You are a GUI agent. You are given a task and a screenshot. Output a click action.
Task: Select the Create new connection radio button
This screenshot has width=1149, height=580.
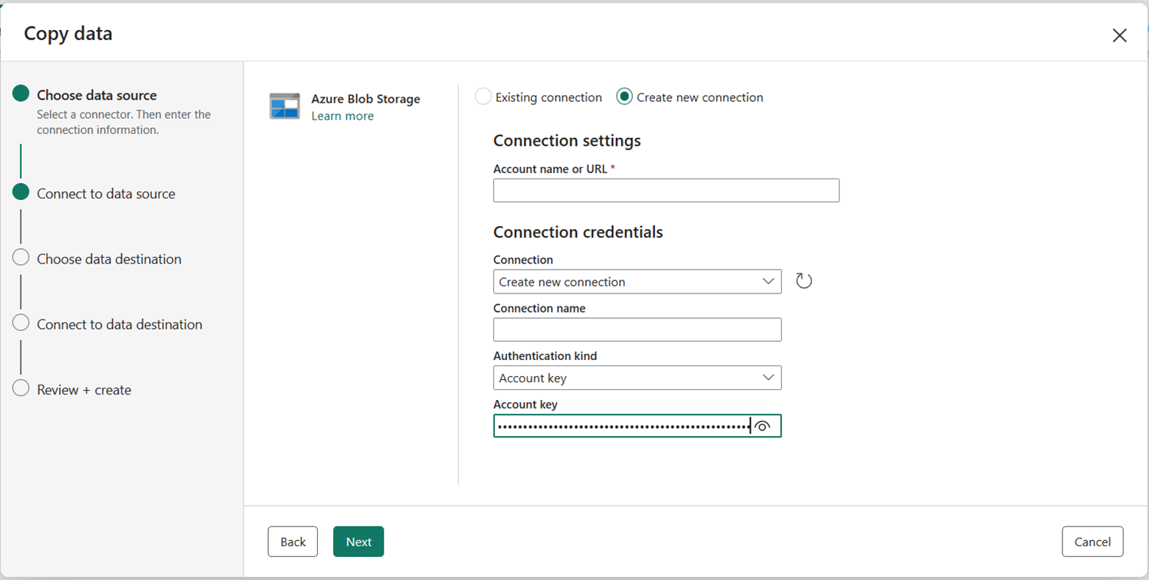(x=624, y=97)
